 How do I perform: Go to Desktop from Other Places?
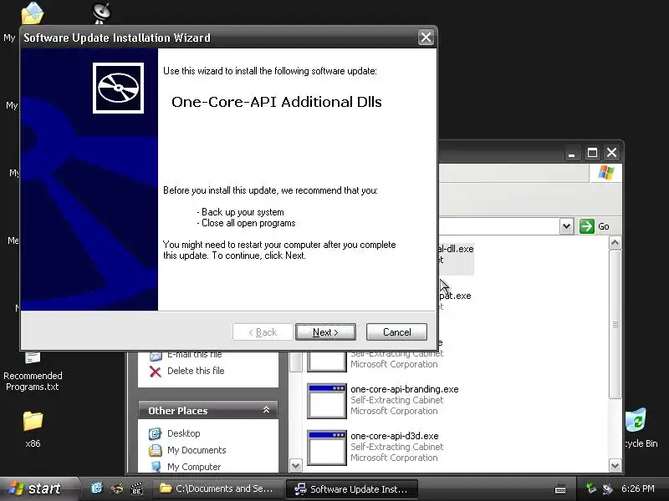coord(175,433)
